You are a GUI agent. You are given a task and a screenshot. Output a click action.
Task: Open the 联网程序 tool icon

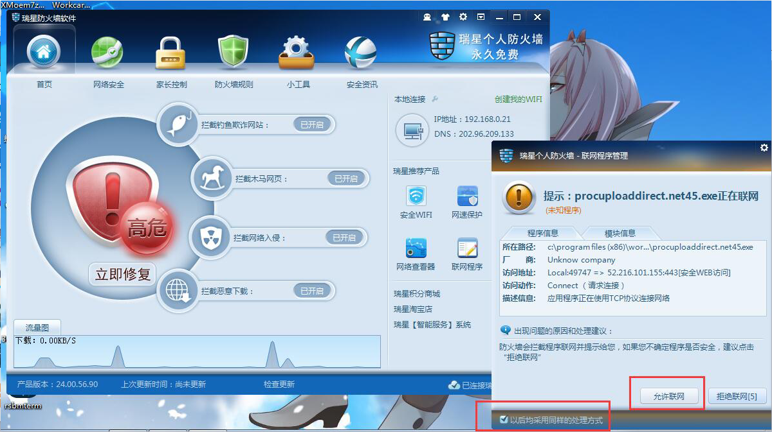pos(467,248)
